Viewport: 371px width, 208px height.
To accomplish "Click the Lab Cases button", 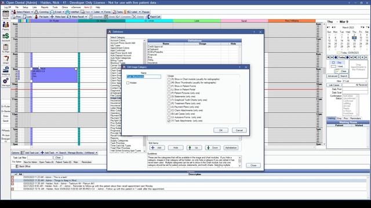I will point(334,85).
